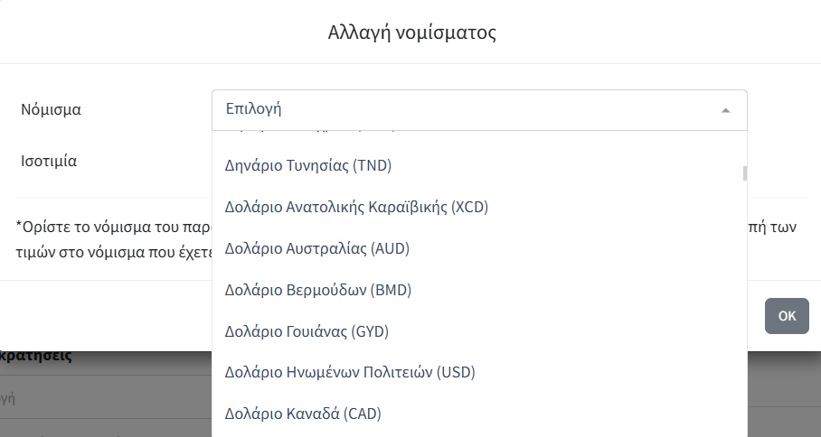The width and height of the screenshot is (821, 437).
Task: Choose Δολάριο Ανατολικής Καραϊβικής (XCD)
Action: [x=356, y=207]
